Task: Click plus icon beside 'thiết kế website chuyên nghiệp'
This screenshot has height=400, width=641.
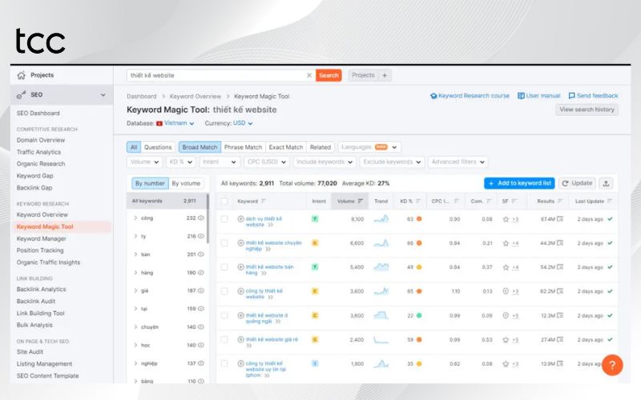Action: coord(241,243)
